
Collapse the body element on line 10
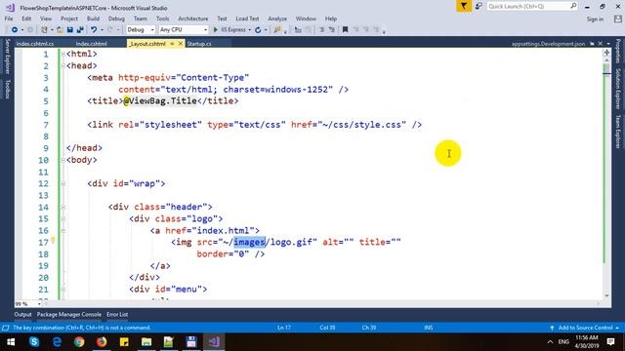point(63,160)
